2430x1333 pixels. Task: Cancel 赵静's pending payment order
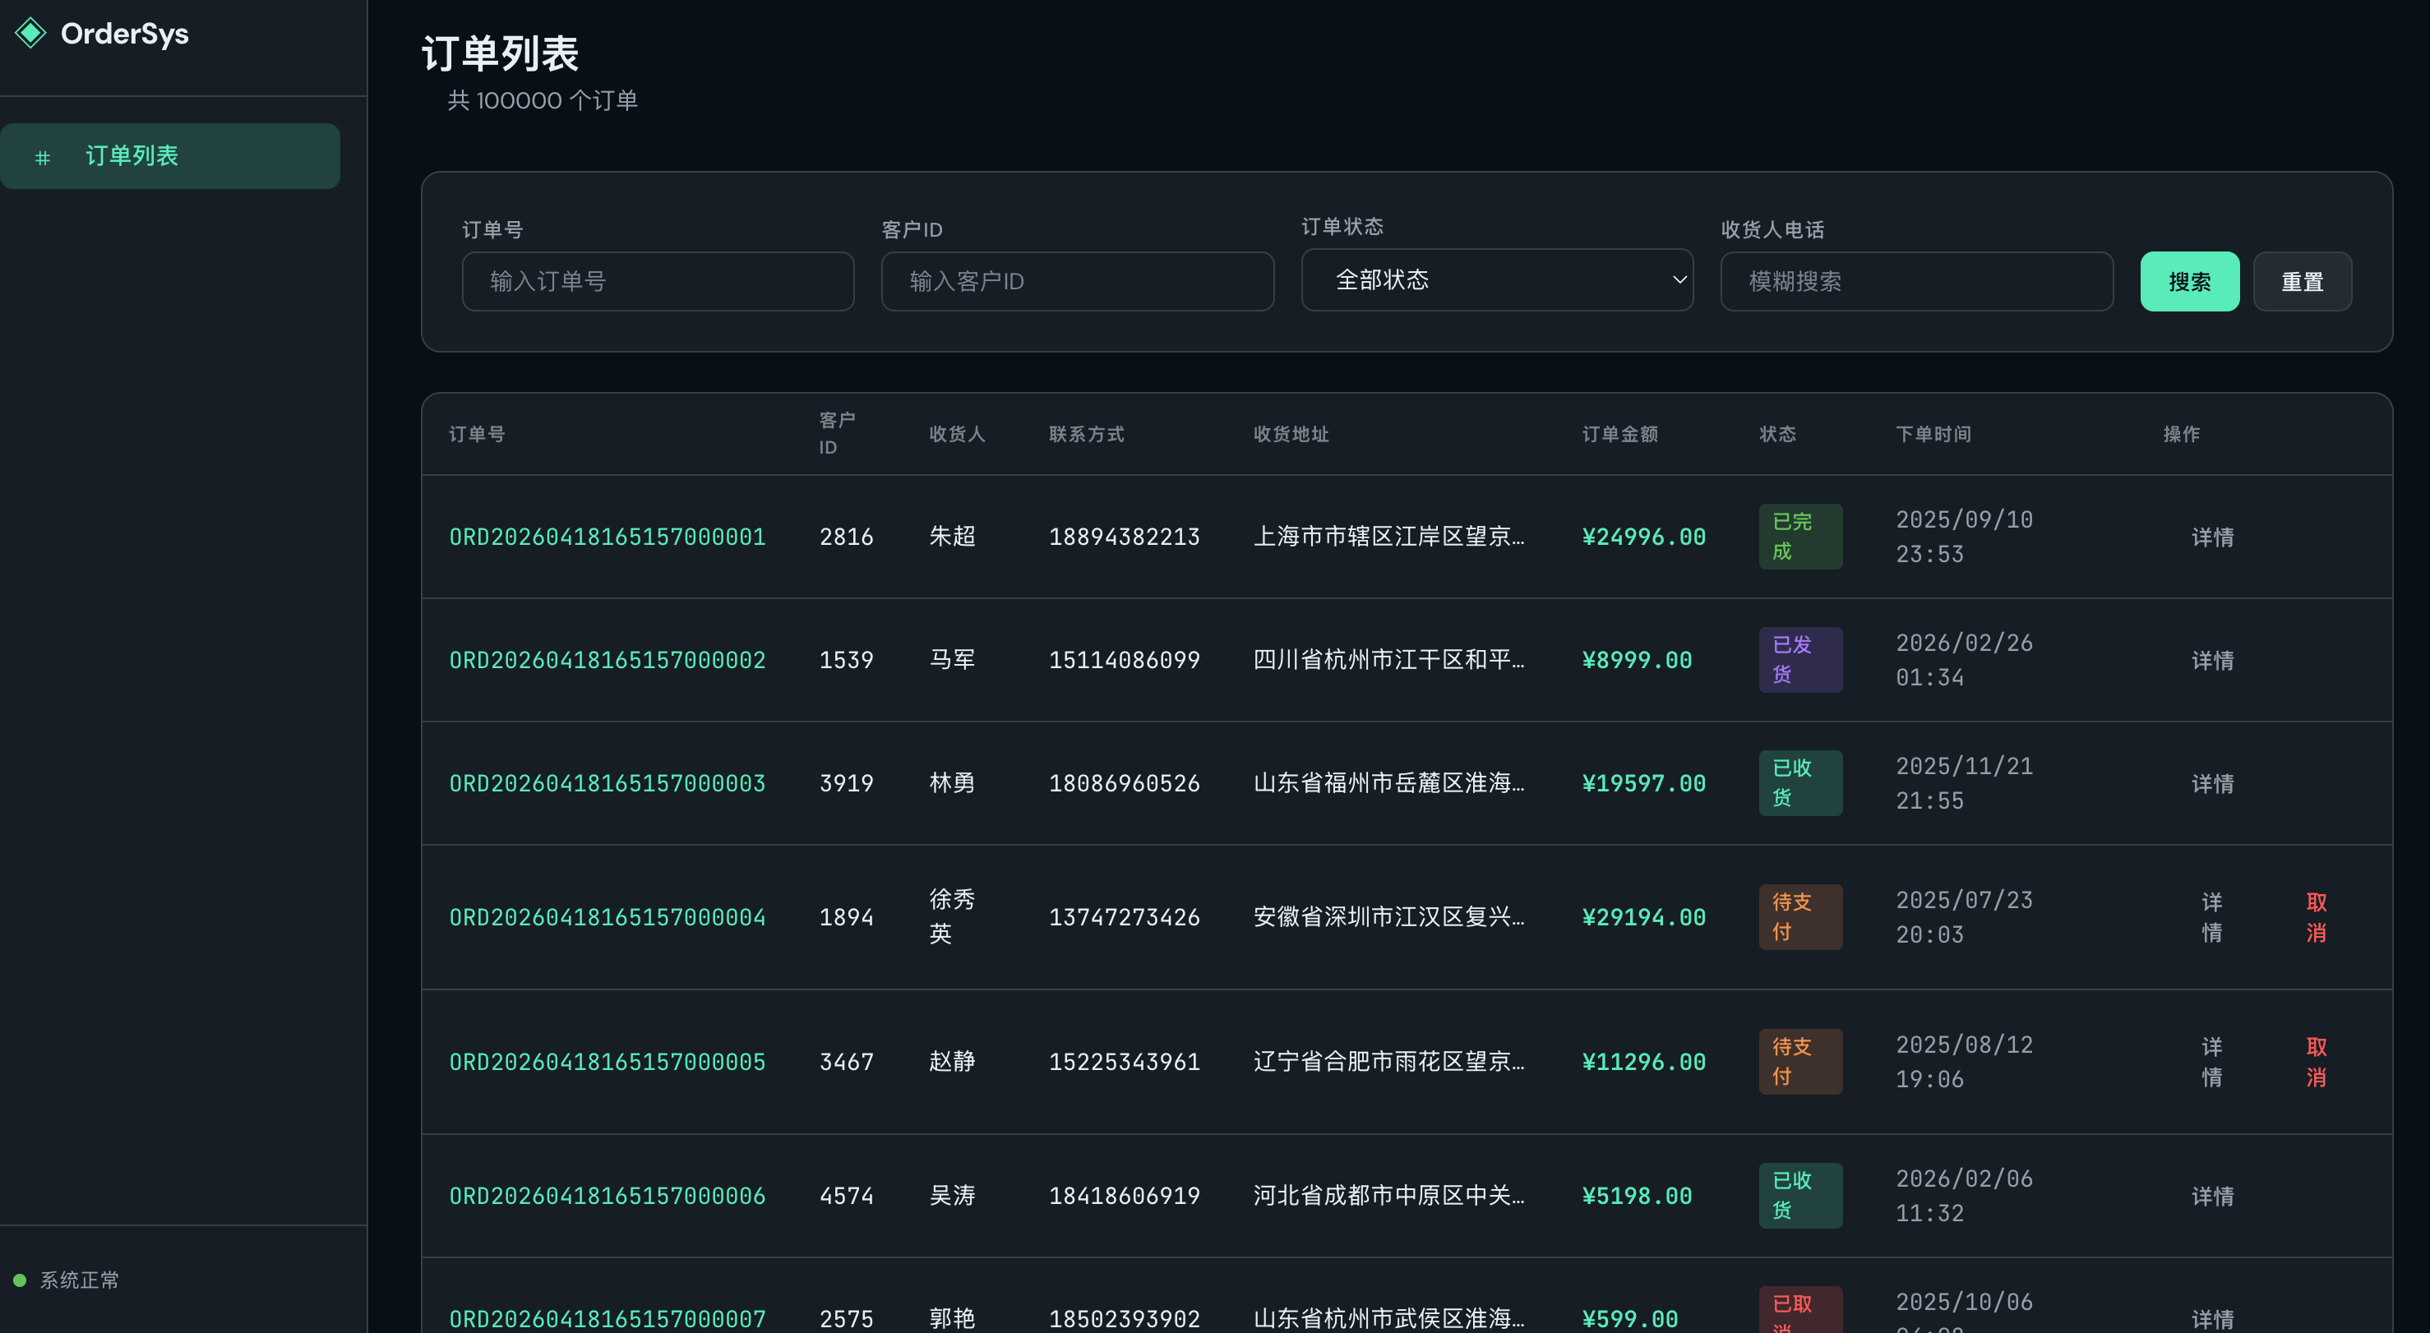click(2315, 1061)
